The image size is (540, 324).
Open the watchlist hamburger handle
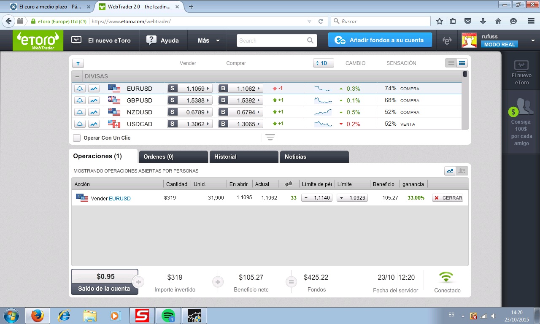tap(270, 138)
